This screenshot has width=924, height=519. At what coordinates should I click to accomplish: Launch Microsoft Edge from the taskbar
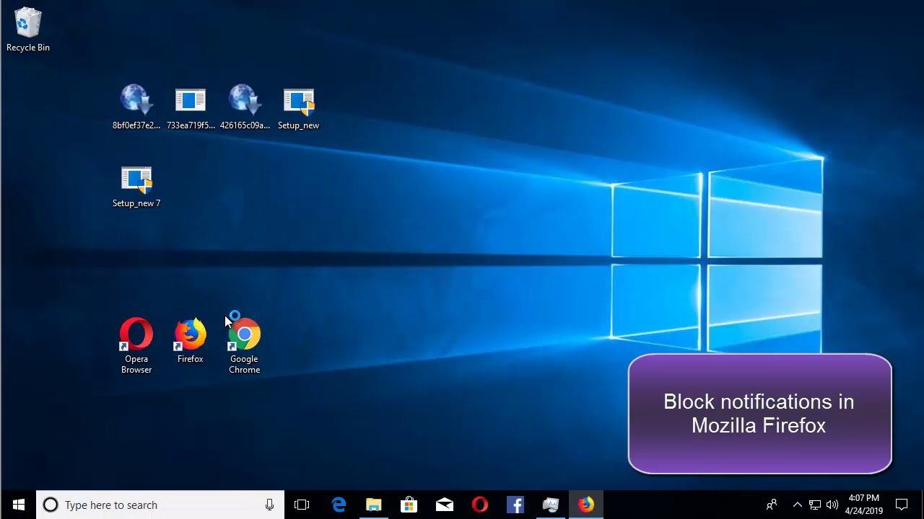pyautogui.click(x=339, y=505)
